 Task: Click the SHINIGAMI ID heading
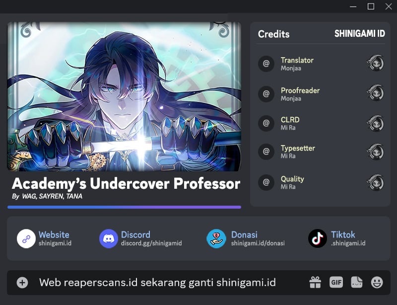click(x=360, y=33)
